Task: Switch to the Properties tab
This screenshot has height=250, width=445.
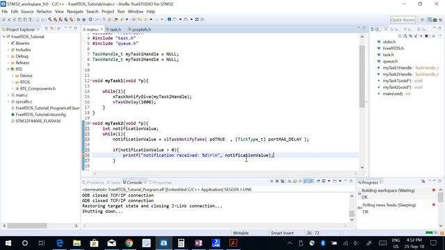Action: coord(161,183)
